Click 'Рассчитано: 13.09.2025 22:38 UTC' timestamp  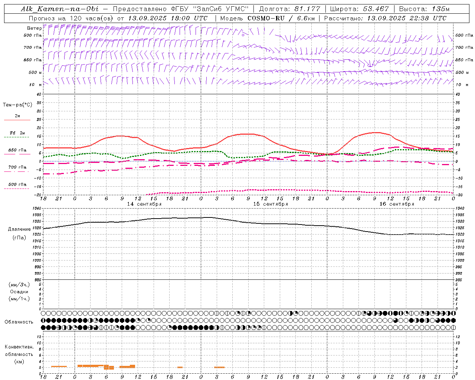[385, 18]
